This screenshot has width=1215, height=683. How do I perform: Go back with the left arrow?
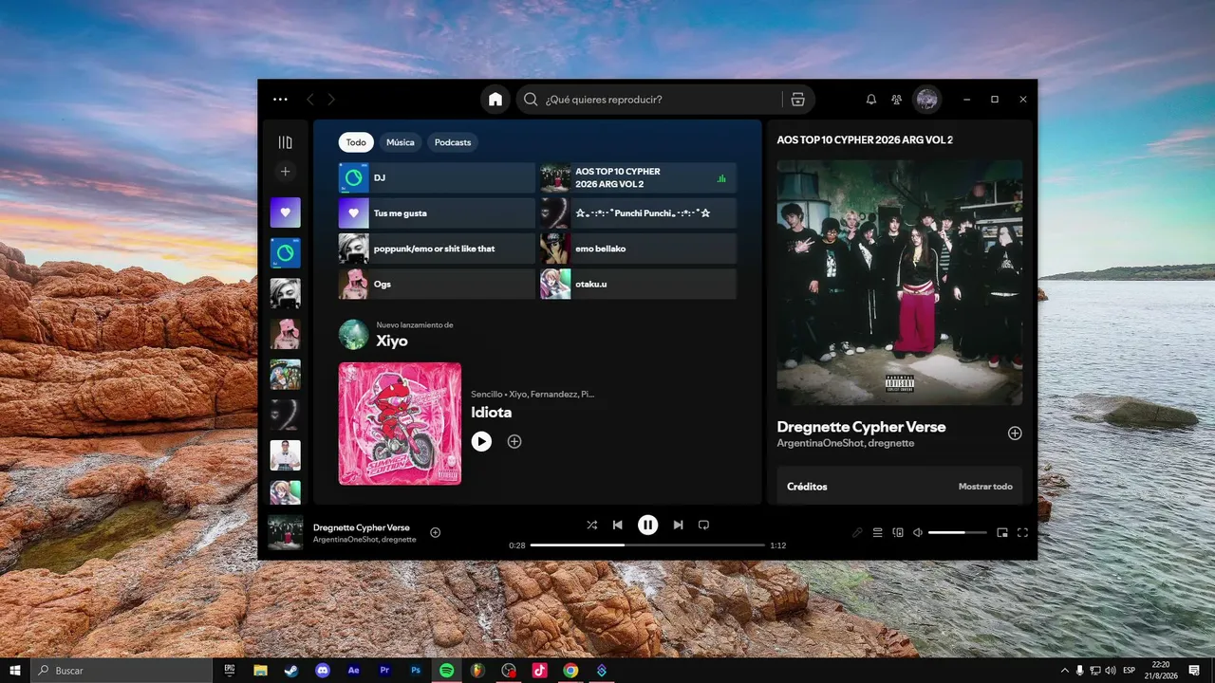point(310,100)
